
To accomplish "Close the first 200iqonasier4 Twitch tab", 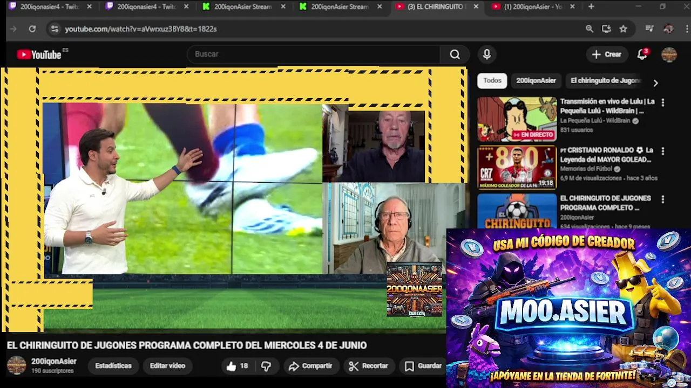I will tap(89, 6).
